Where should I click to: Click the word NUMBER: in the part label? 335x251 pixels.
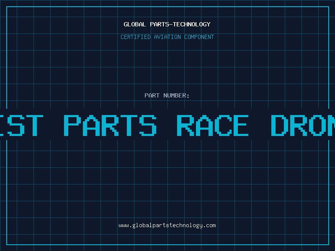pos(176,95)
